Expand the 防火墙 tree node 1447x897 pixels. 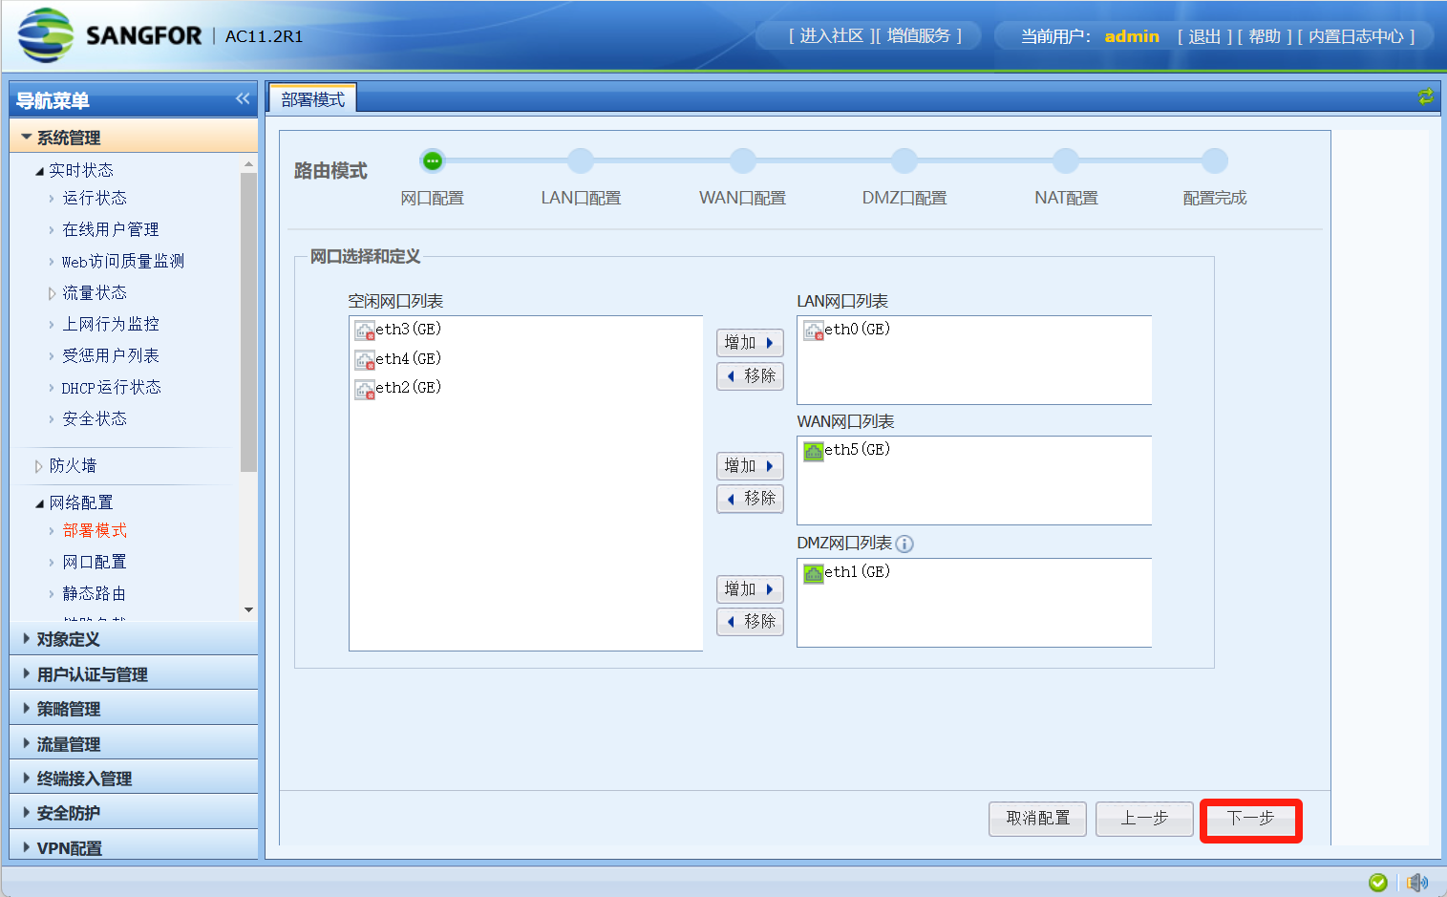click(39, 466)
